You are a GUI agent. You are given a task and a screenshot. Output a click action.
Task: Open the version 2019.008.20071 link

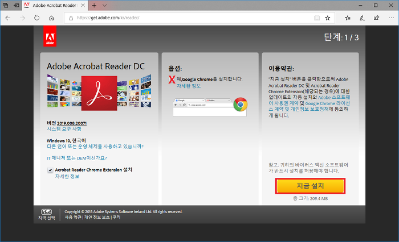click(72, 123)
